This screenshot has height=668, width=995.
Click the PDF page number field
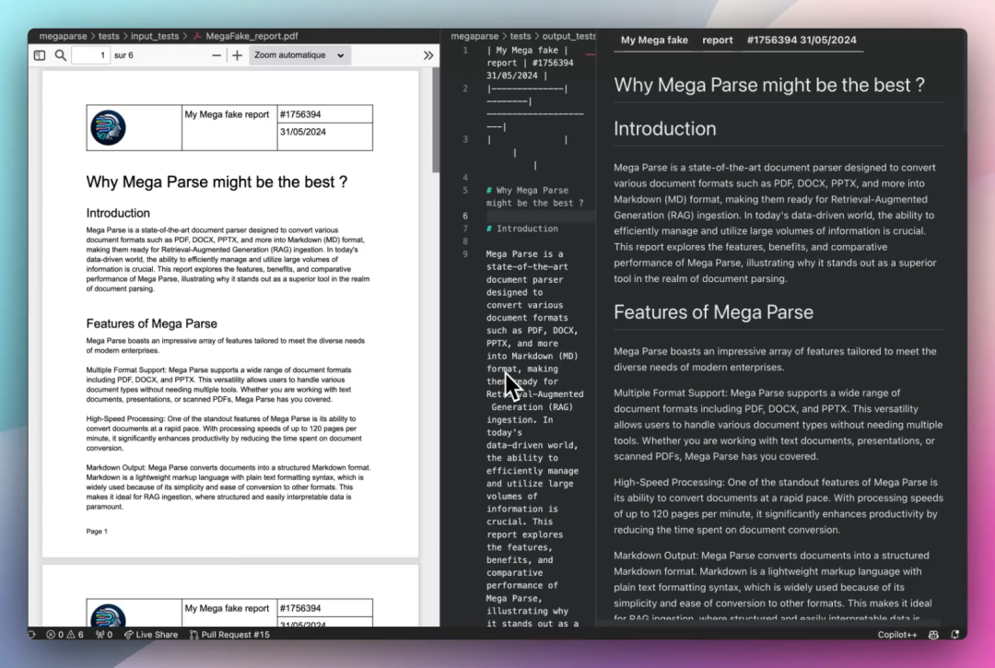90,55
